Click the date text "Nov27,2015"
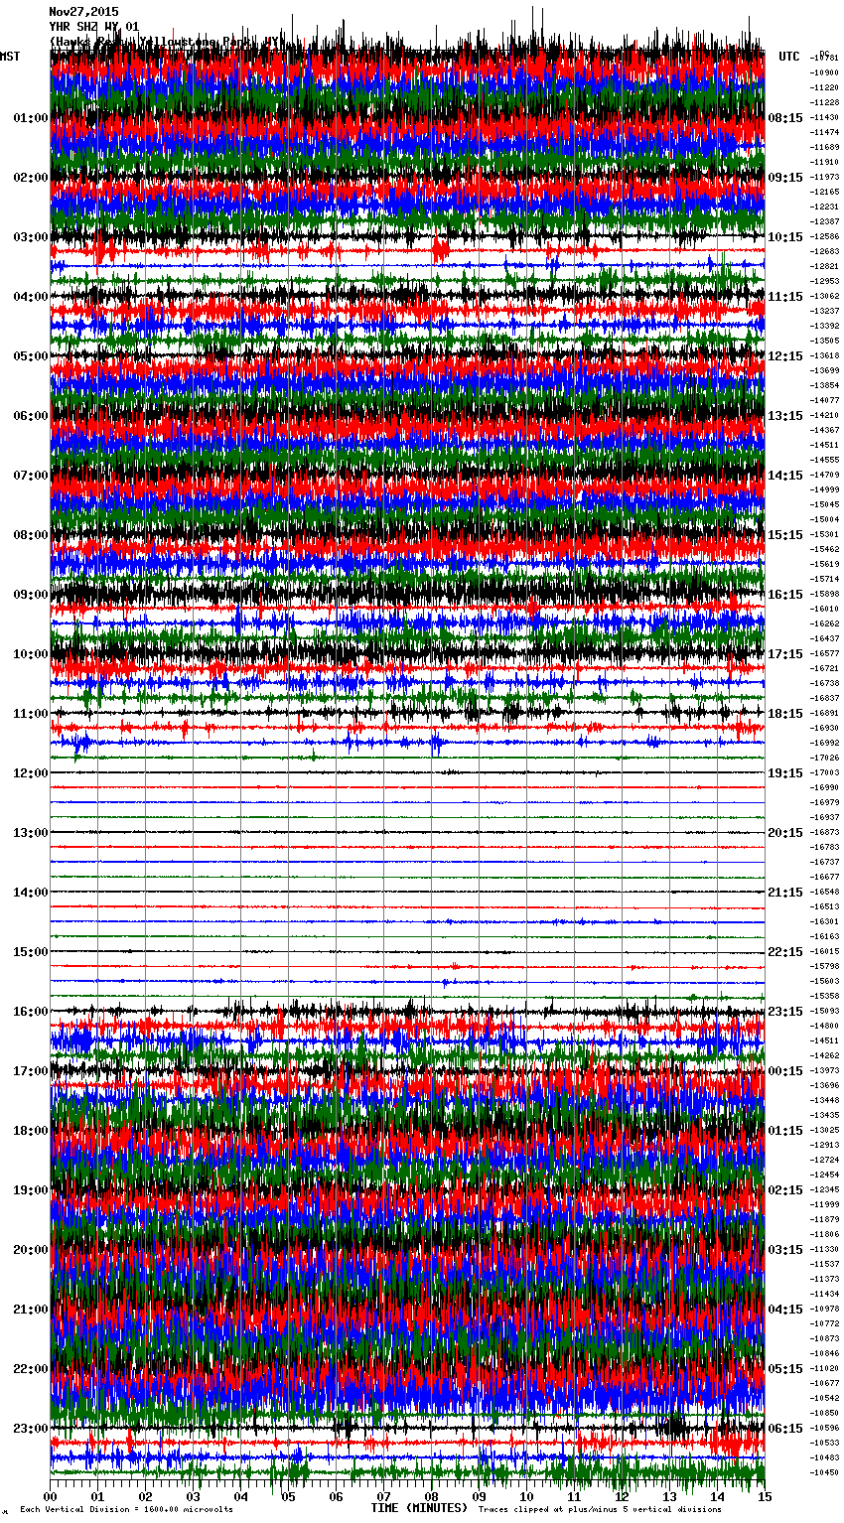 [83, 12]
